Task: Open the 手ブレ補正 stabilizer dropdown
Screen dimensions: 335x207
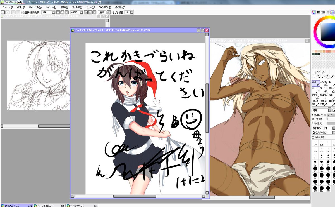Action: coord(132,13)
